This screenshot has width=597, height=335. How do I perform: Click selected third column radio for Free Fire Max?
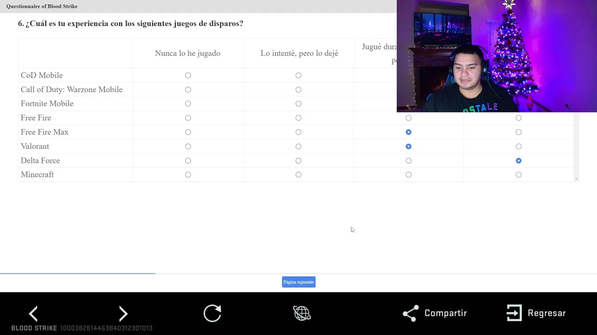(x=409, y=132)
